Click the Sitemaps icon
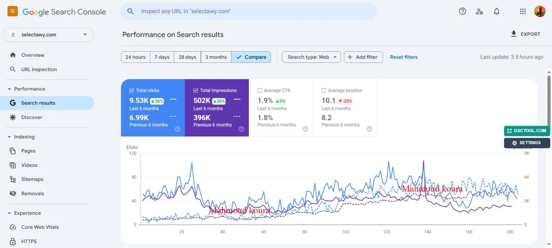The height and width of the screenshot is (248, 552). [x=13, y=180]
